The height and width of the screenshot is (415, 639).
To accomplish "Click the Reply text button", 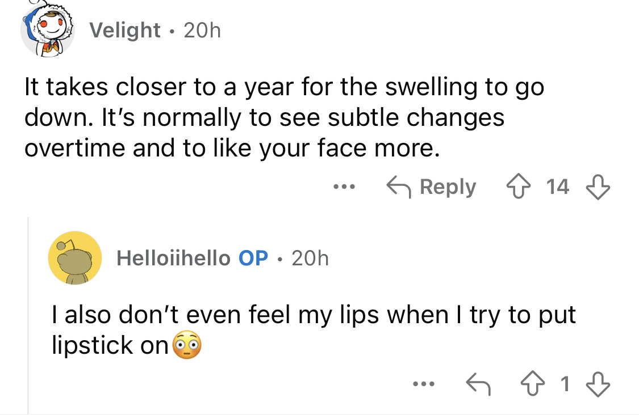I will [448, 187].
